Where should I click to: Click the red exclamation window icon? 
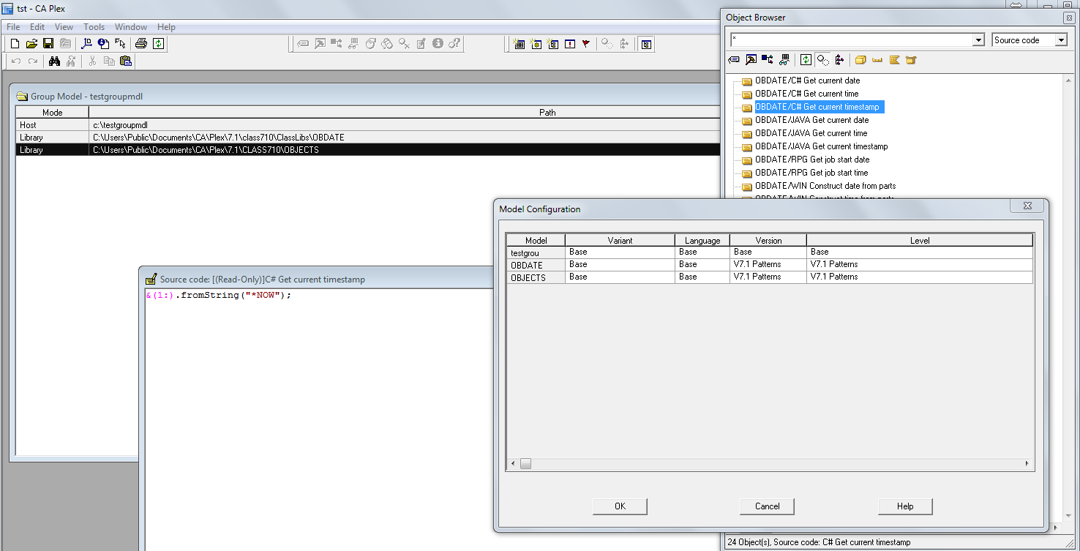pos(569,44)
